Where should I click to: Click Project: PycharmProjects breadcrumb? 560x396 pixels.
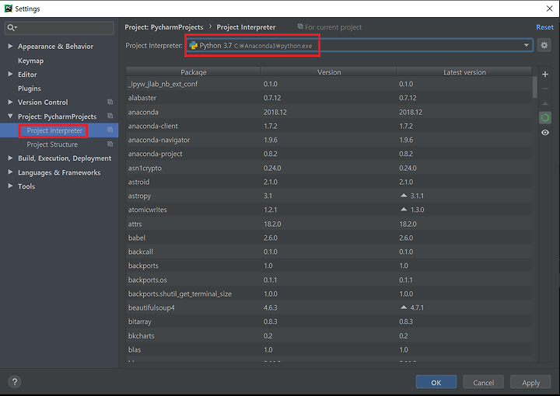[x=164, y=27]
